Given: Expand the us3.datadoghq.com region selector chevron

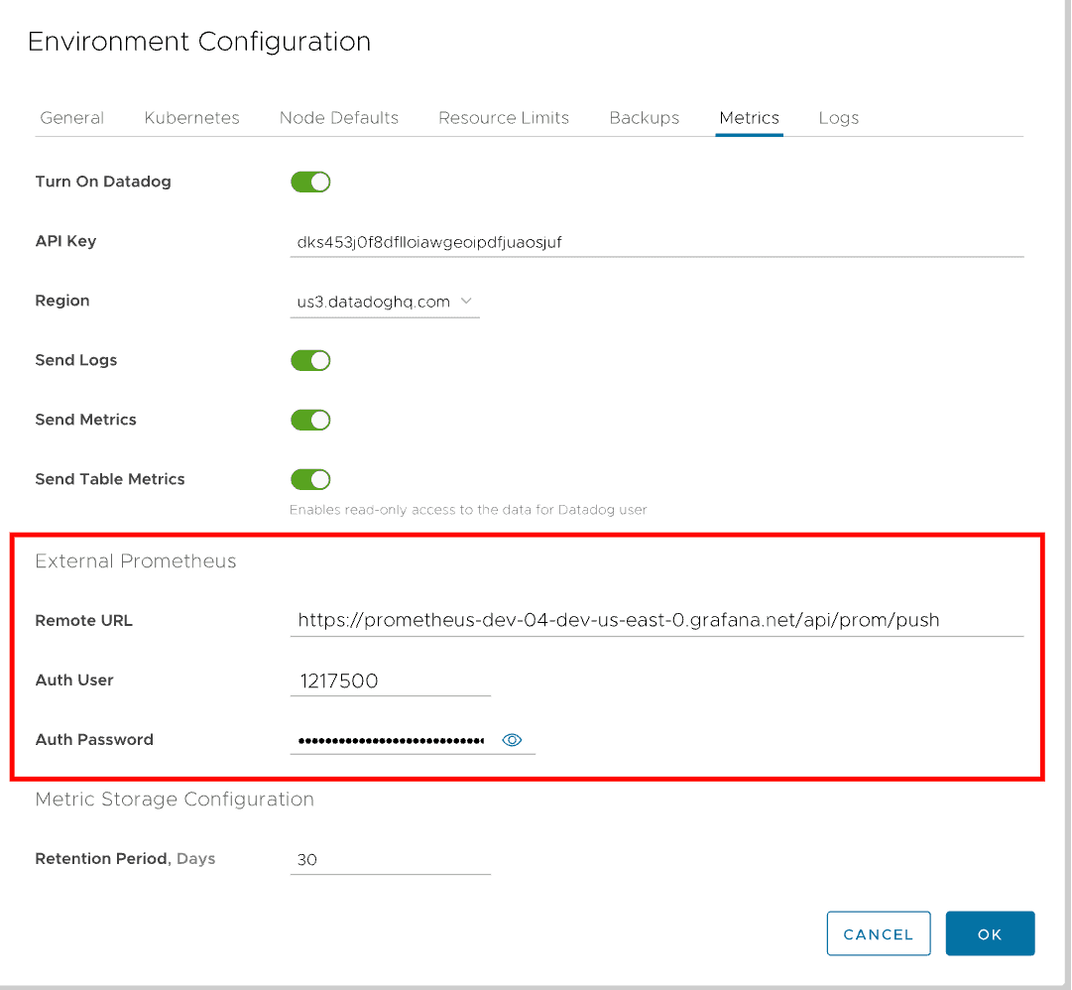Looking at the screenshot, I should point(466,302).
